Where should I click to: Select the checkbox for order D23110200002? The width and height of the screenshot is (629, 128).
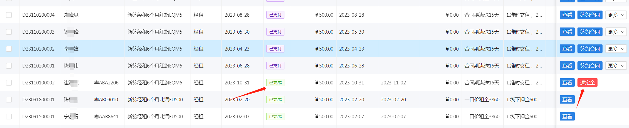pos(9,49)
